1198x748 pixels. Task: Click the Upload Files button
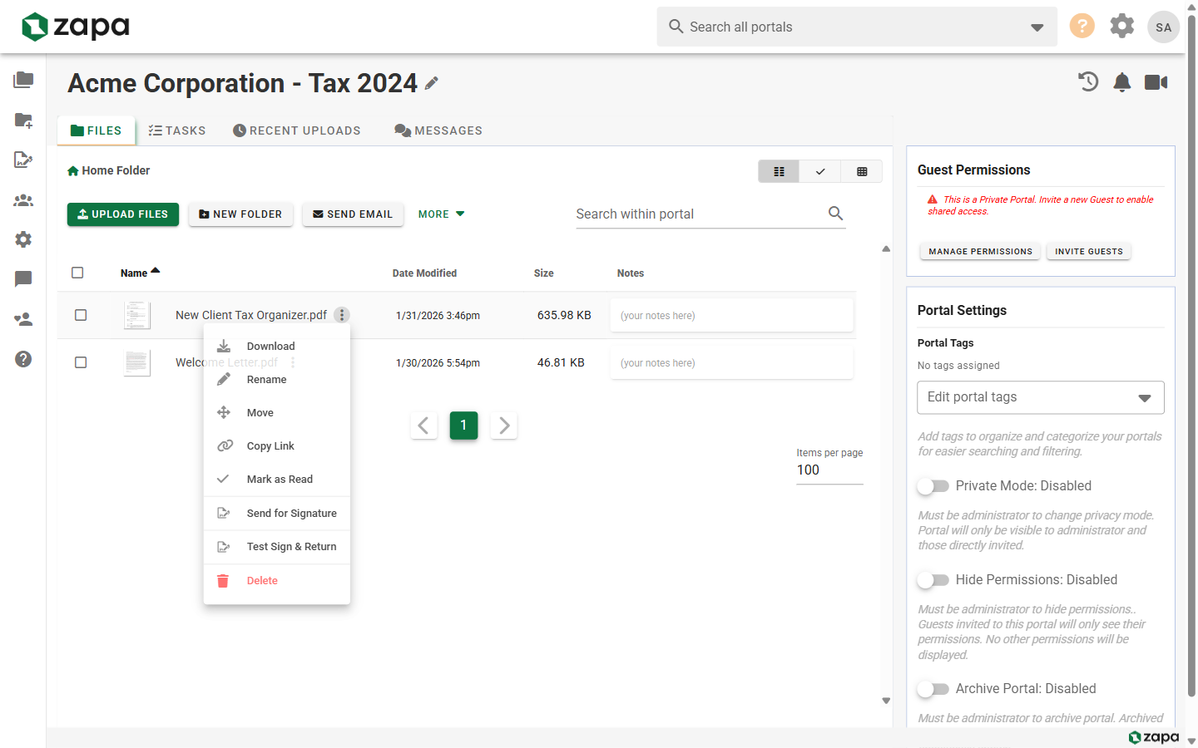click(123, 214)
